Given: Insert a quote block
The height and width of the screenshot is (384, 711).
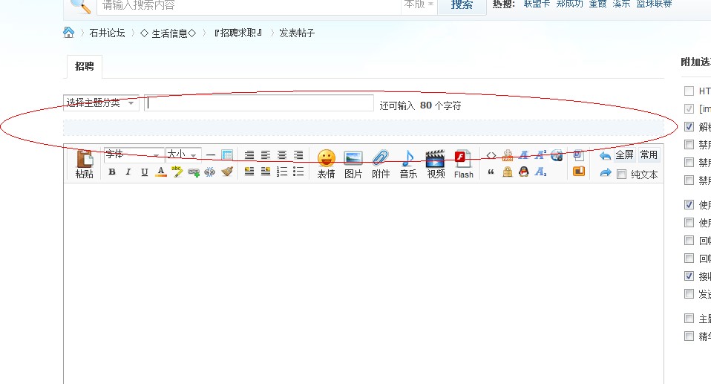Looking at the screenshot, I should click(x=491, y=172).
